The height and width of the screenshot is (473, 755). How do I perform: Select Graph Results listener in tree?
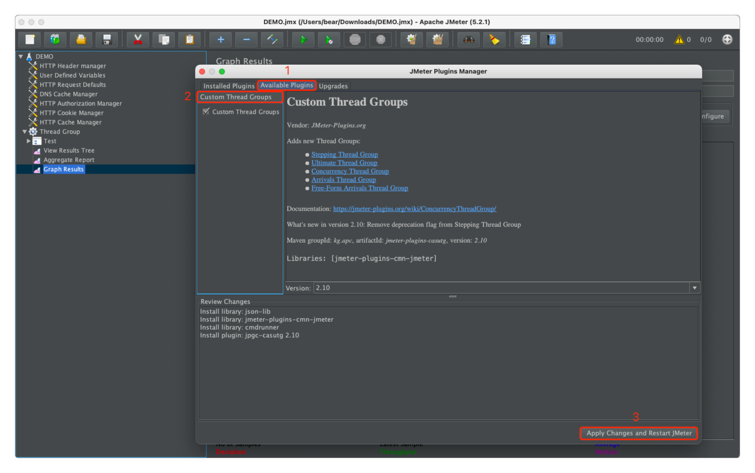(63, 169)
